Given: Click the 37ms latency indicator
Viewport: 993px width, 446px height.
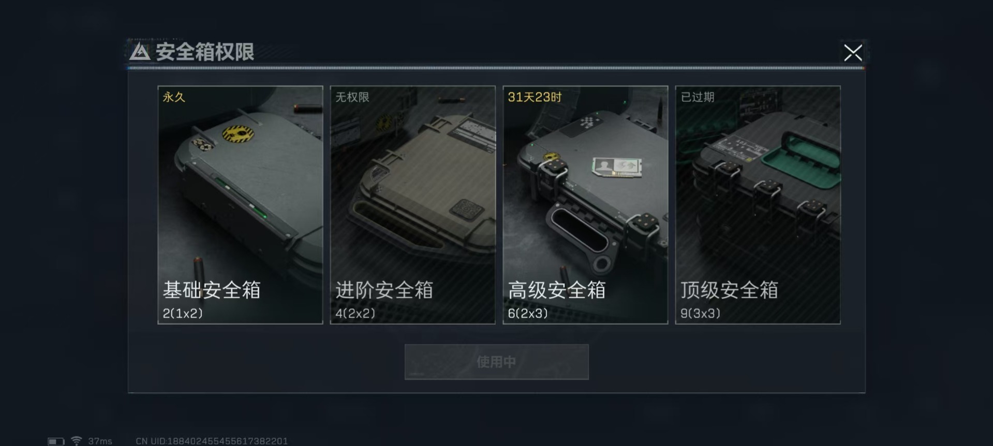Looking at the screenshot, I should coord(100,441).
